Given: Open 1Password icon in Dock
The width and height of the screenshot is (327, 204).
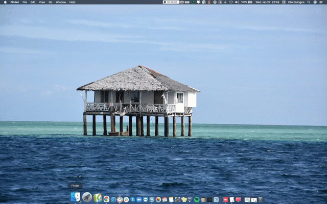Looking at the screenshot, I should point(216,199).
